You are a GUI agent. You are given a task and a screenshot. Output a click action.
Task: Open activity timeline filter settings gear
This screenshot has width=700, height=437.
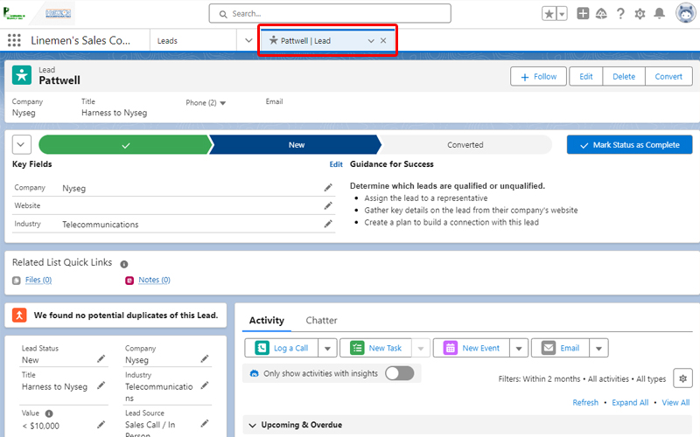point(682,378)
